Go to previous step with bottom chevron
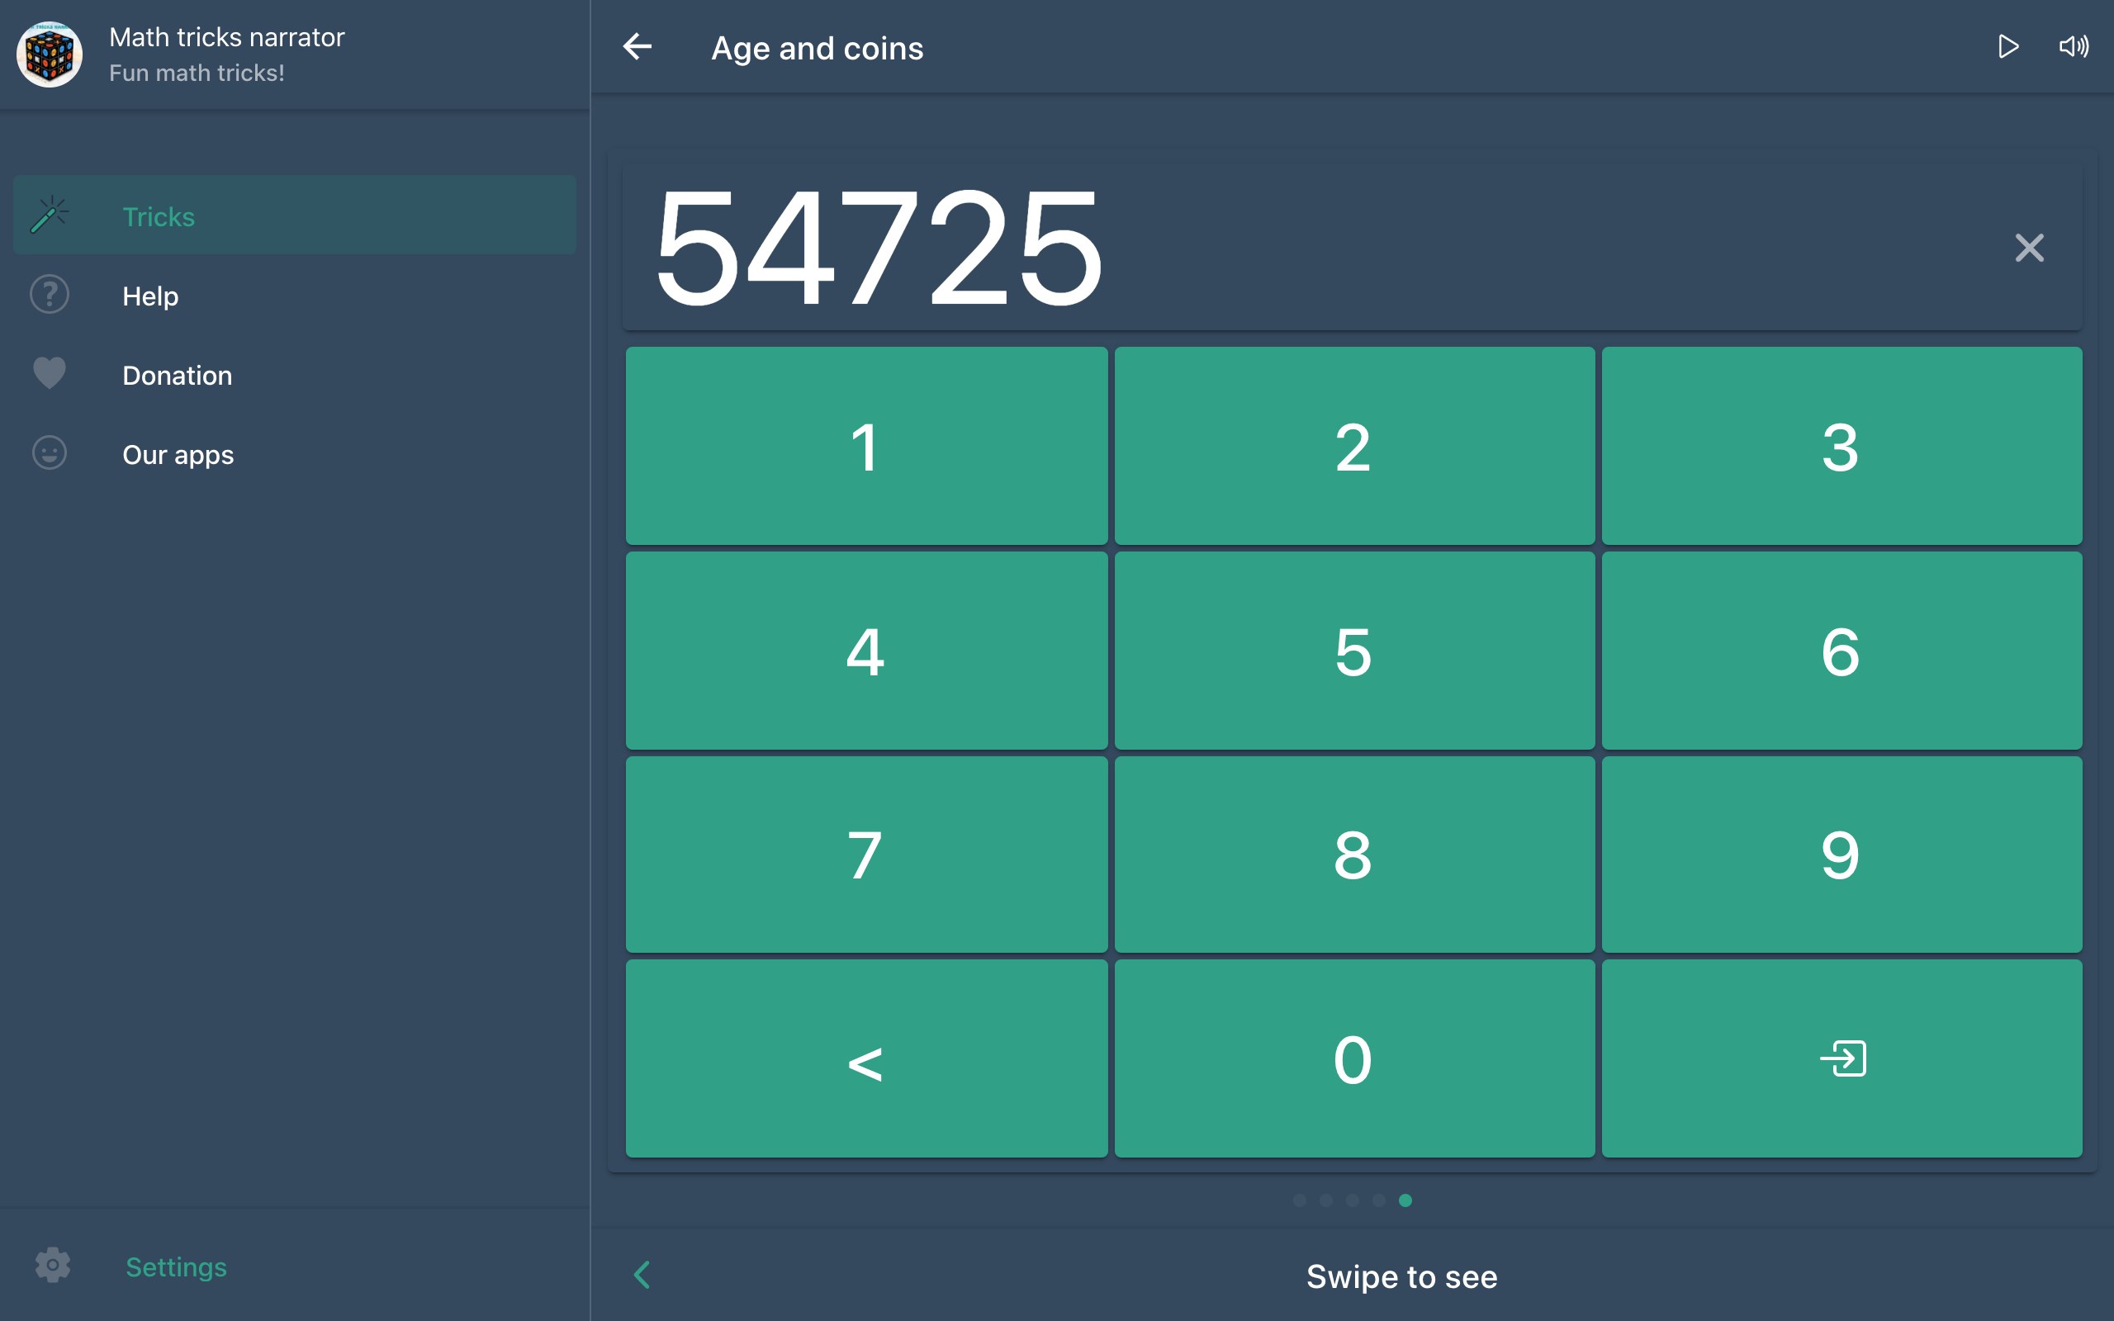The width and height of the screenshot is (2114, 1321). (x=642, y=1275)
